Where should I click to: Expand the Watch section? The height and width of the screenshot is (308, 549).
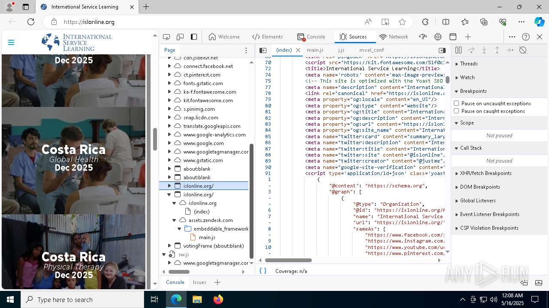point(500,77)
